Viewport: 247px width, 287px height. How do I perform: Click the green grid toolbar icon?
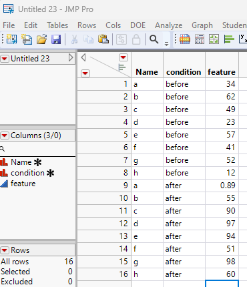click(x=214, y=39)
